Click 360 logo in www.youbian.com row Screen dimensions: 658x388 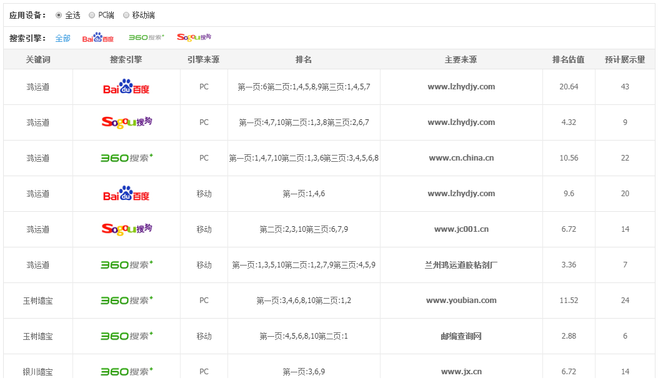click(x=126, y=301)
